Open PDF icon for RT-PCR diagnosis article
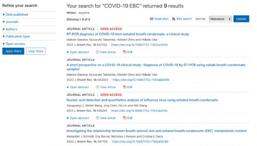Screen dimensions: 257x146 (x=125, y=52)
